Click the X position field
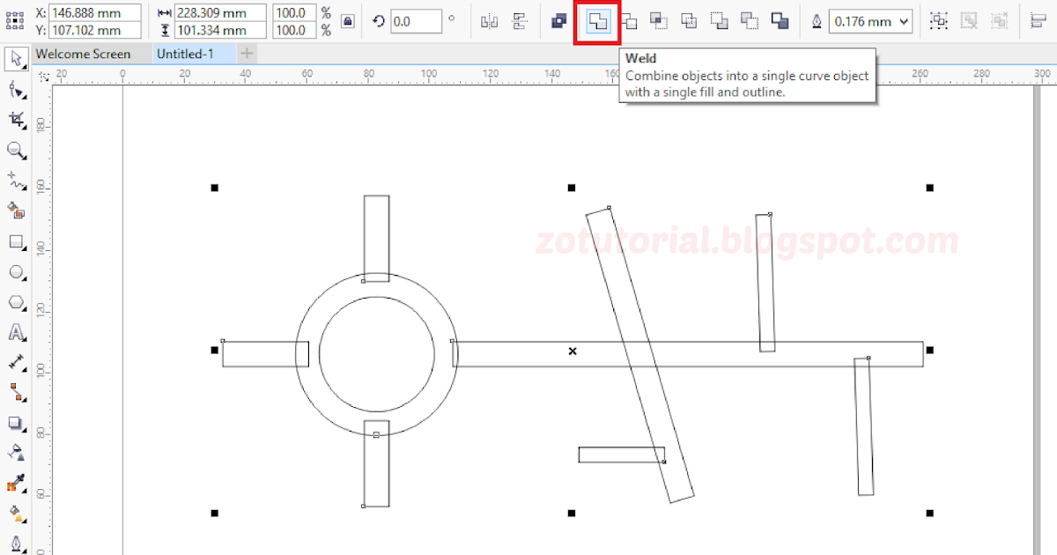Image resolution: width=1057 pixels, height=555 pixels. 95,13
